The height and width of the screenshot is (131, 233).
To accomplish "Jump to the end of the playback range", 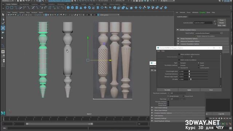I will coord(230,118).
